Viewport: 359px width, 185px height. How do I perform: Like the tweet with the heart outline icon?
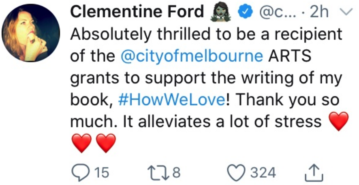click(x=238, y=173)
